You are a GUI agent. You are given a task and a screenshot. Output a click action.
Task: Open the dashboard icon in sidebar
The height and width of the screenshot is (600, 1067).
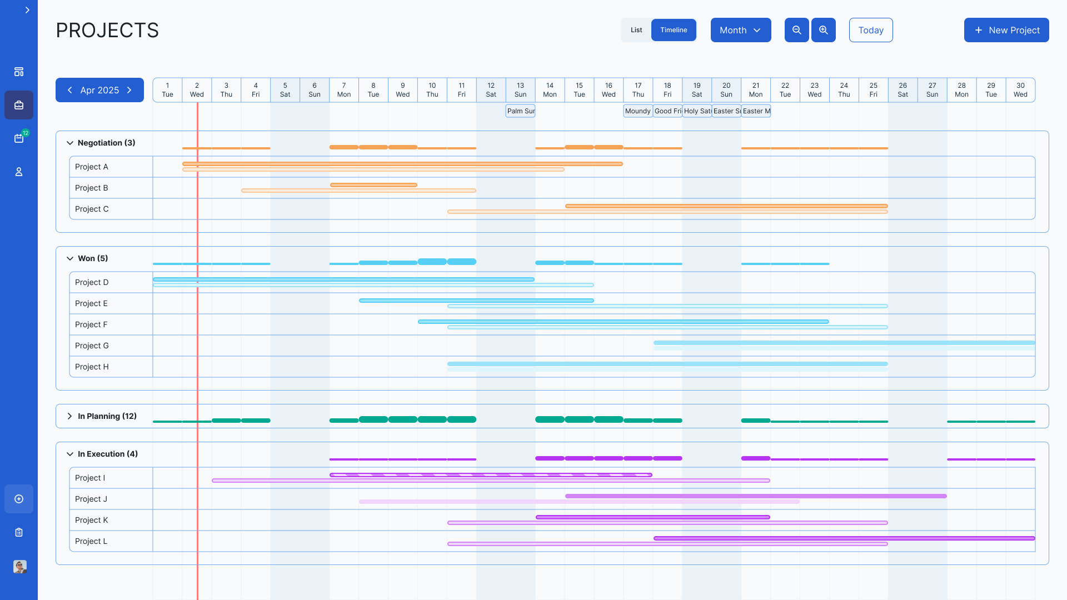19,72
